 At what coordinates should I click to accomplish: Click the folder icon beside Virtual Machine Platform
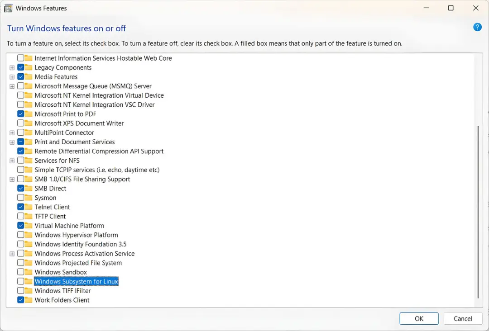[29, 226]
